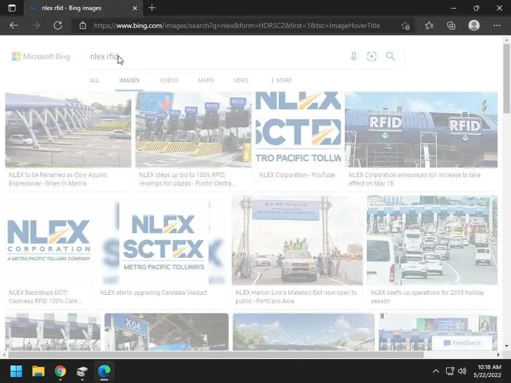Image resolution: width=511 pixels, height=383 pixels.
Task: Open a new tab with plus button
Action: pyautogui.click(x=152, y=8)
